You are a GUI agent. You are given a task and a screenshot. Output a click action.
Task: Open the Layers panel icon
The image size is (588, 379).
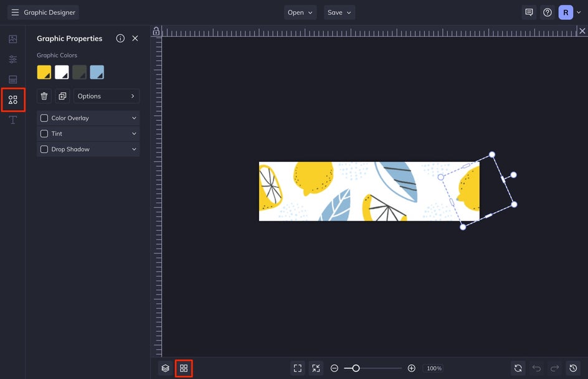(165, 368)
